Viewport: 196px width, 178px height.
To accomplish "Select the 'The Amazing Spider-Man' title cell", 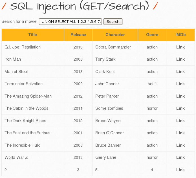I will (33, 96).
